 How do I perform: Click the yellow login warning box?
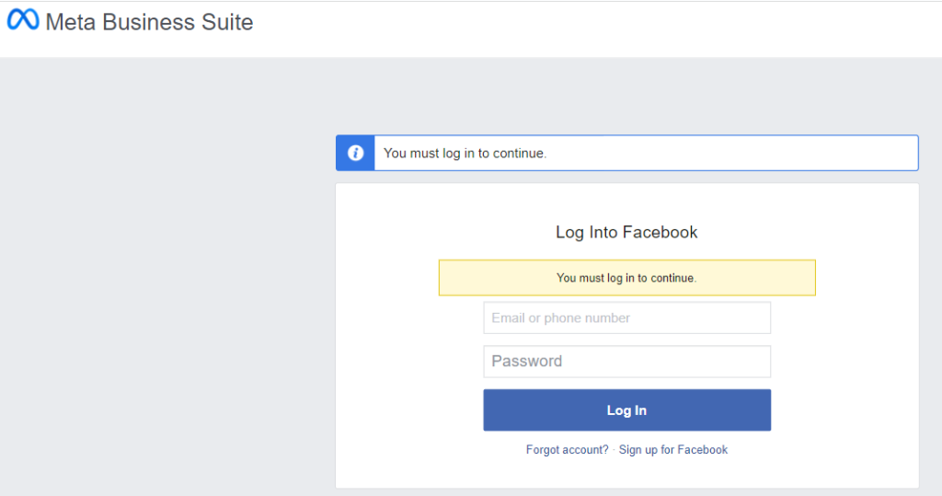[626, 277]
